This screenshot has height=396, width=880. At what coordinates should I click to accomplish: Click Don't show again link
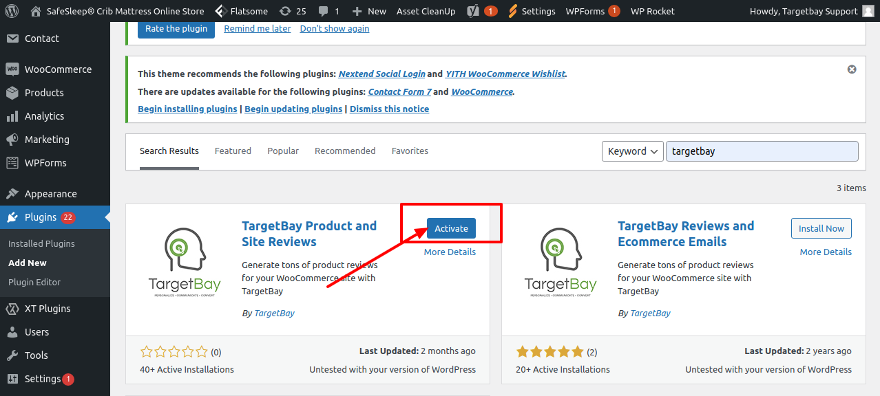tap(335, 29)
